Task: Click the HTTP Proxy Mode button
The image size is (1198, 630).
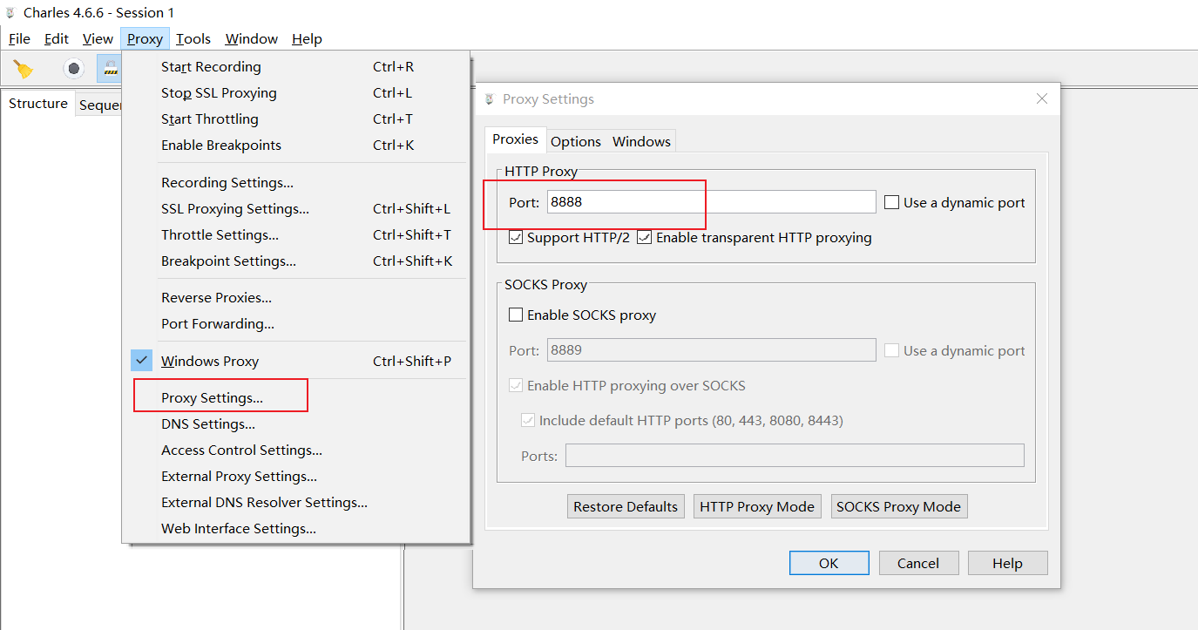Action: coord(757,507)
